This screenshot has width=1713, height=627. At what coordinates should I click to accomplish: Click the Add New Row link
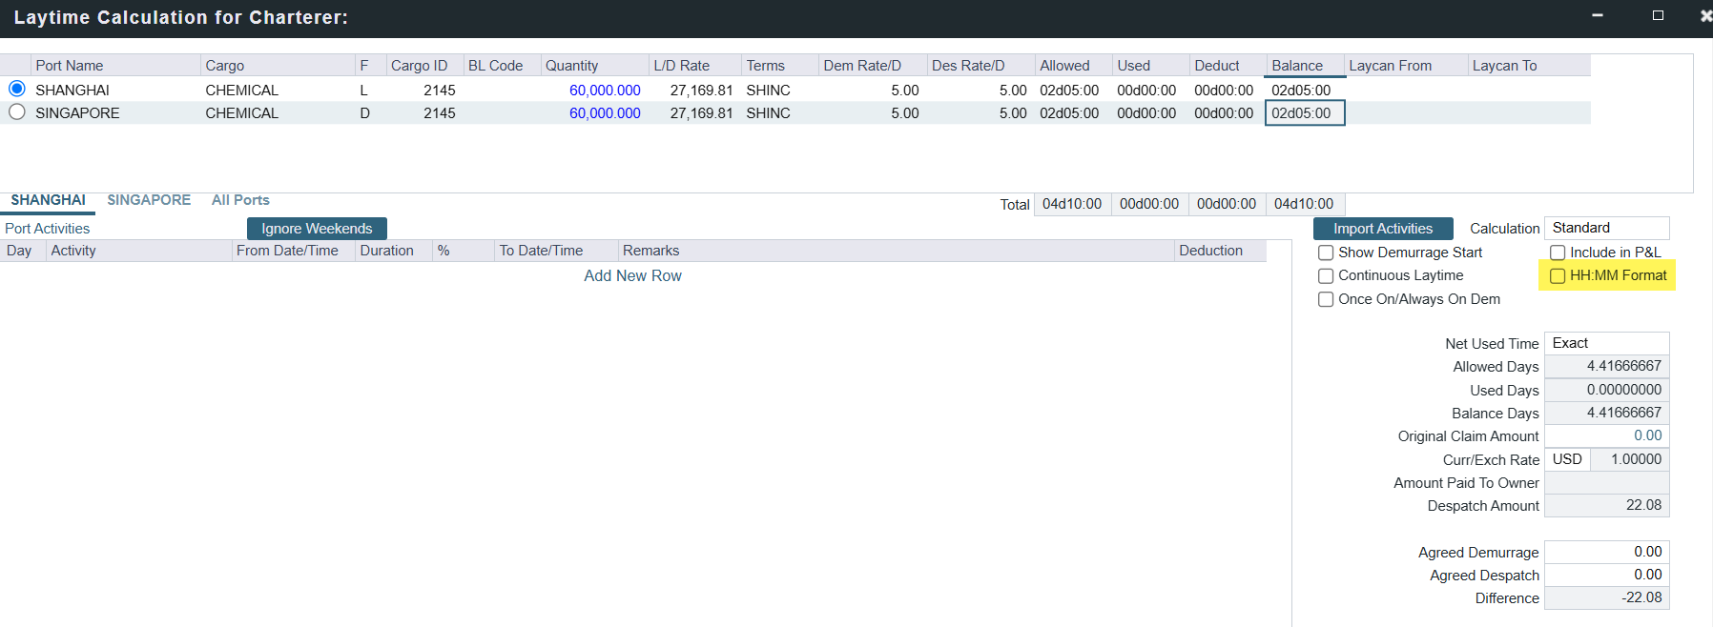click(632, 275)
